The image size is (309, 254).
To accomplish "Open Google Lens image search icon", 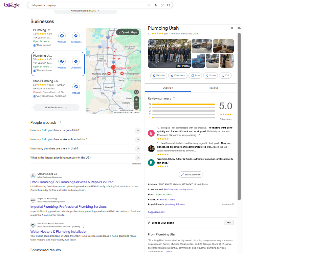I will click(x=162, y=5).
